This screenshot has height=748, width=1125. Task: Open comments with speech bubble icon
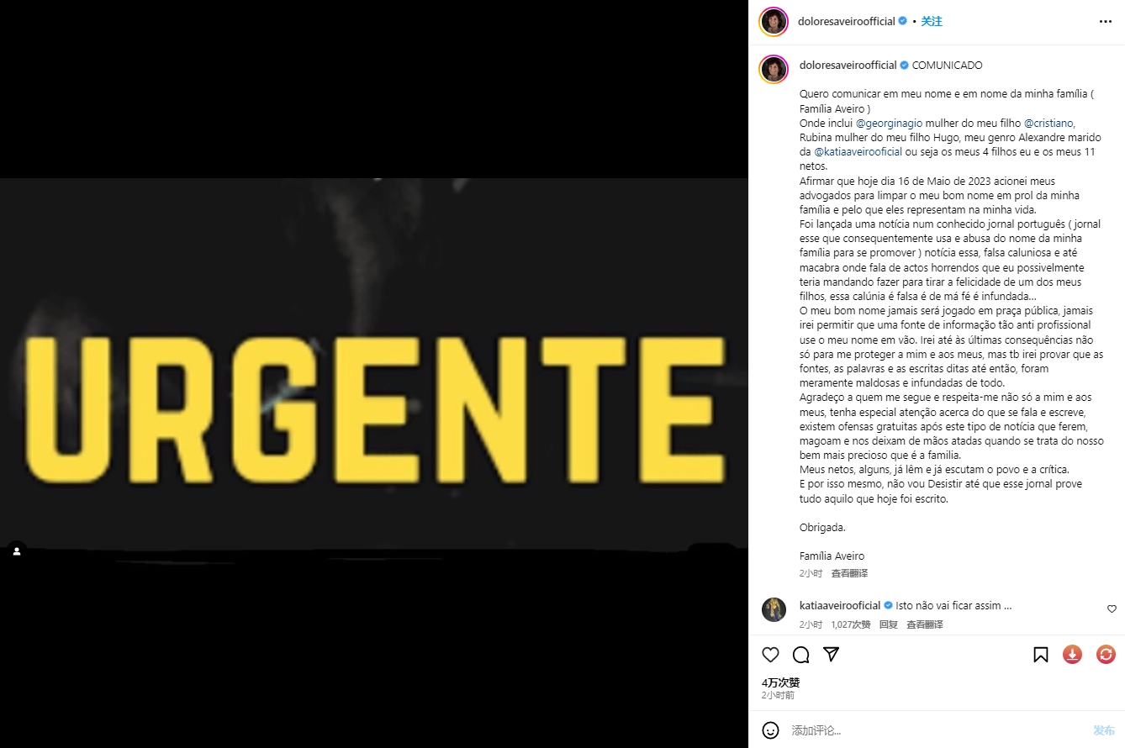click(801, 655)
